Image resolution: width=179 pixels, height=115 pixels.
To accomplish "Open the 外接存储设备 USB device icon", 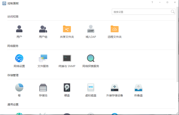I will point(114,88).
